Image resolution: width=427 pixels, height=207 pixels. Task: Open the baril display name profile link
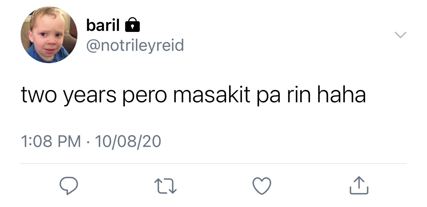[x=103, y=25]
